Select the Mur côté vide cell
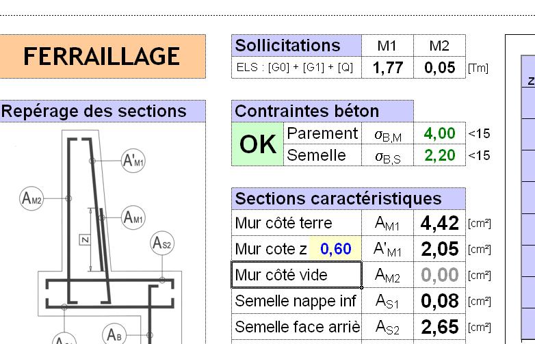 point(296,275)
